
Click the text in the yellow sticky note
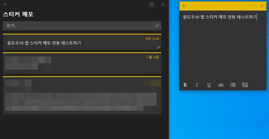[x=219, y=17]
